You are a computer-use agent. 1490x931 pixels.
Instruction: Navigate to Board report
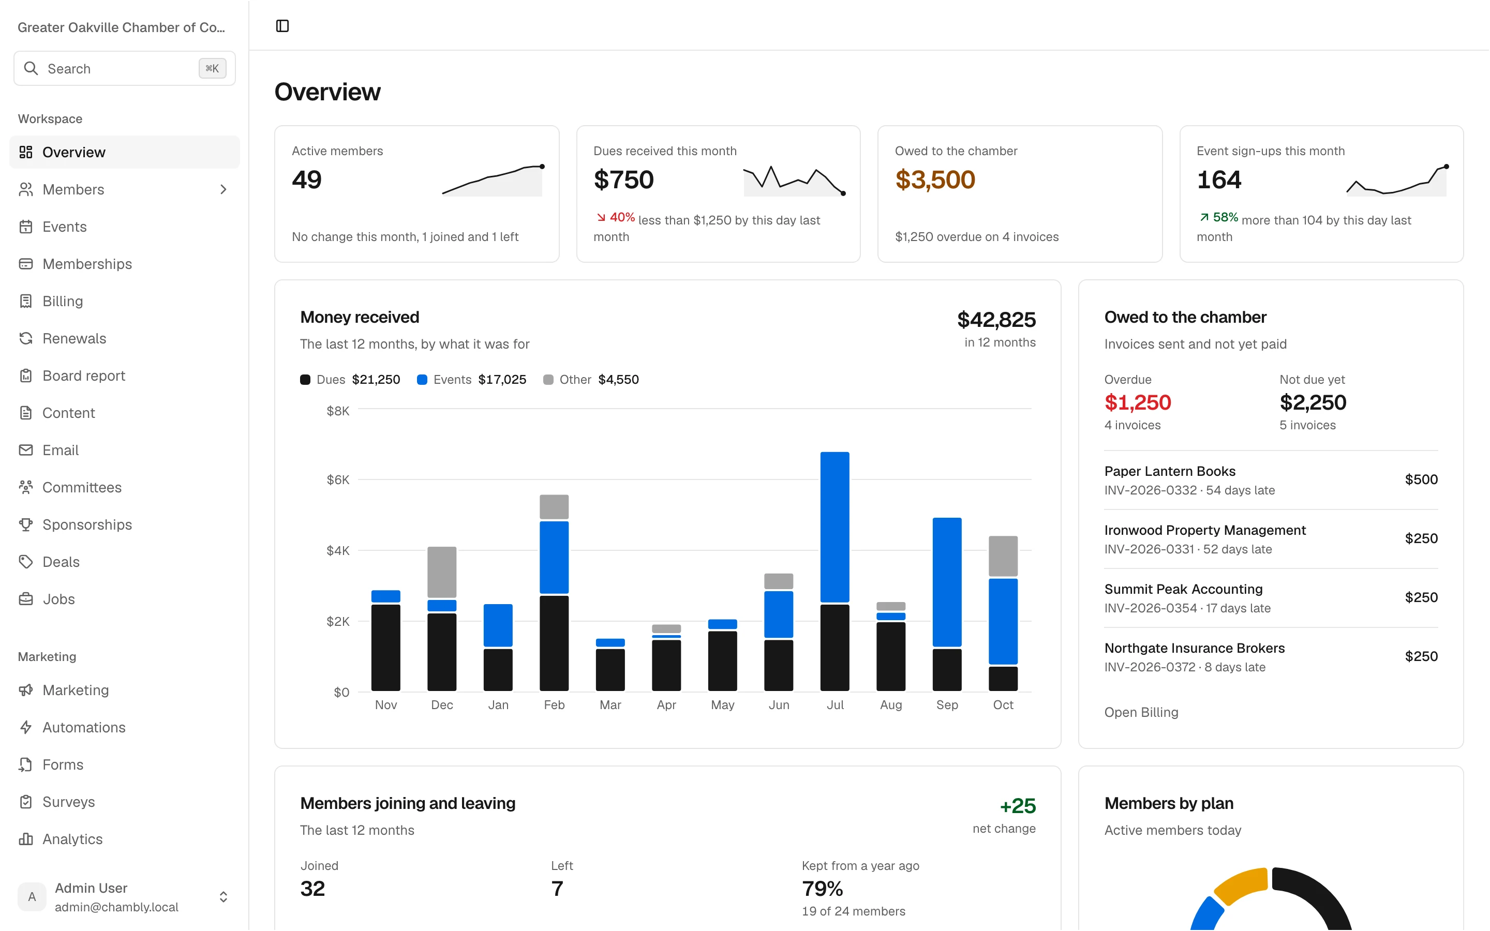[x=124, y=376]
